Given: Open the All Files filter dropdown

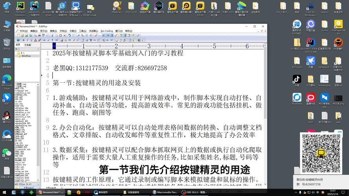Looking at the screenshot, I should pos(27,184).
